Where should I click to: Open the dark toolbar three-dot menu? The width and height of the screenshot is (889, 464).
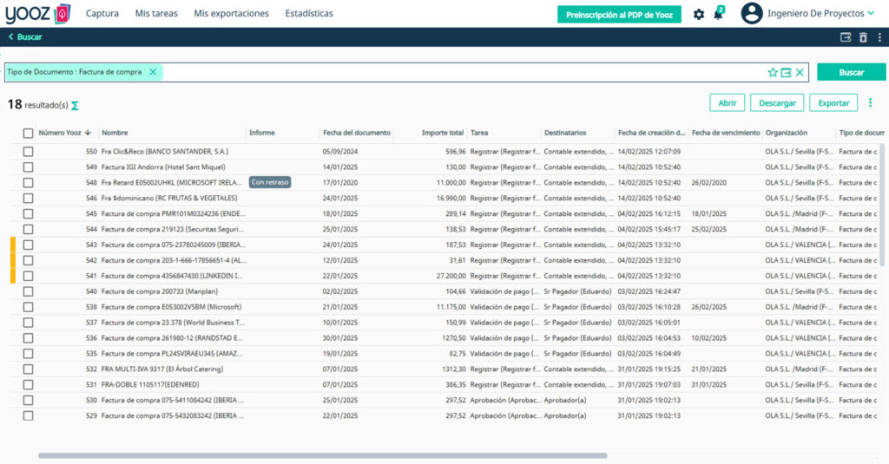click(879, 37)
